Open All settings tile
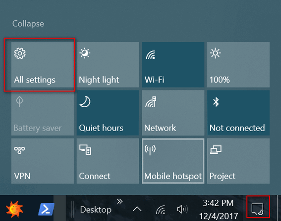Viewport: 281px width, 221px height. (x=43, y=65)
